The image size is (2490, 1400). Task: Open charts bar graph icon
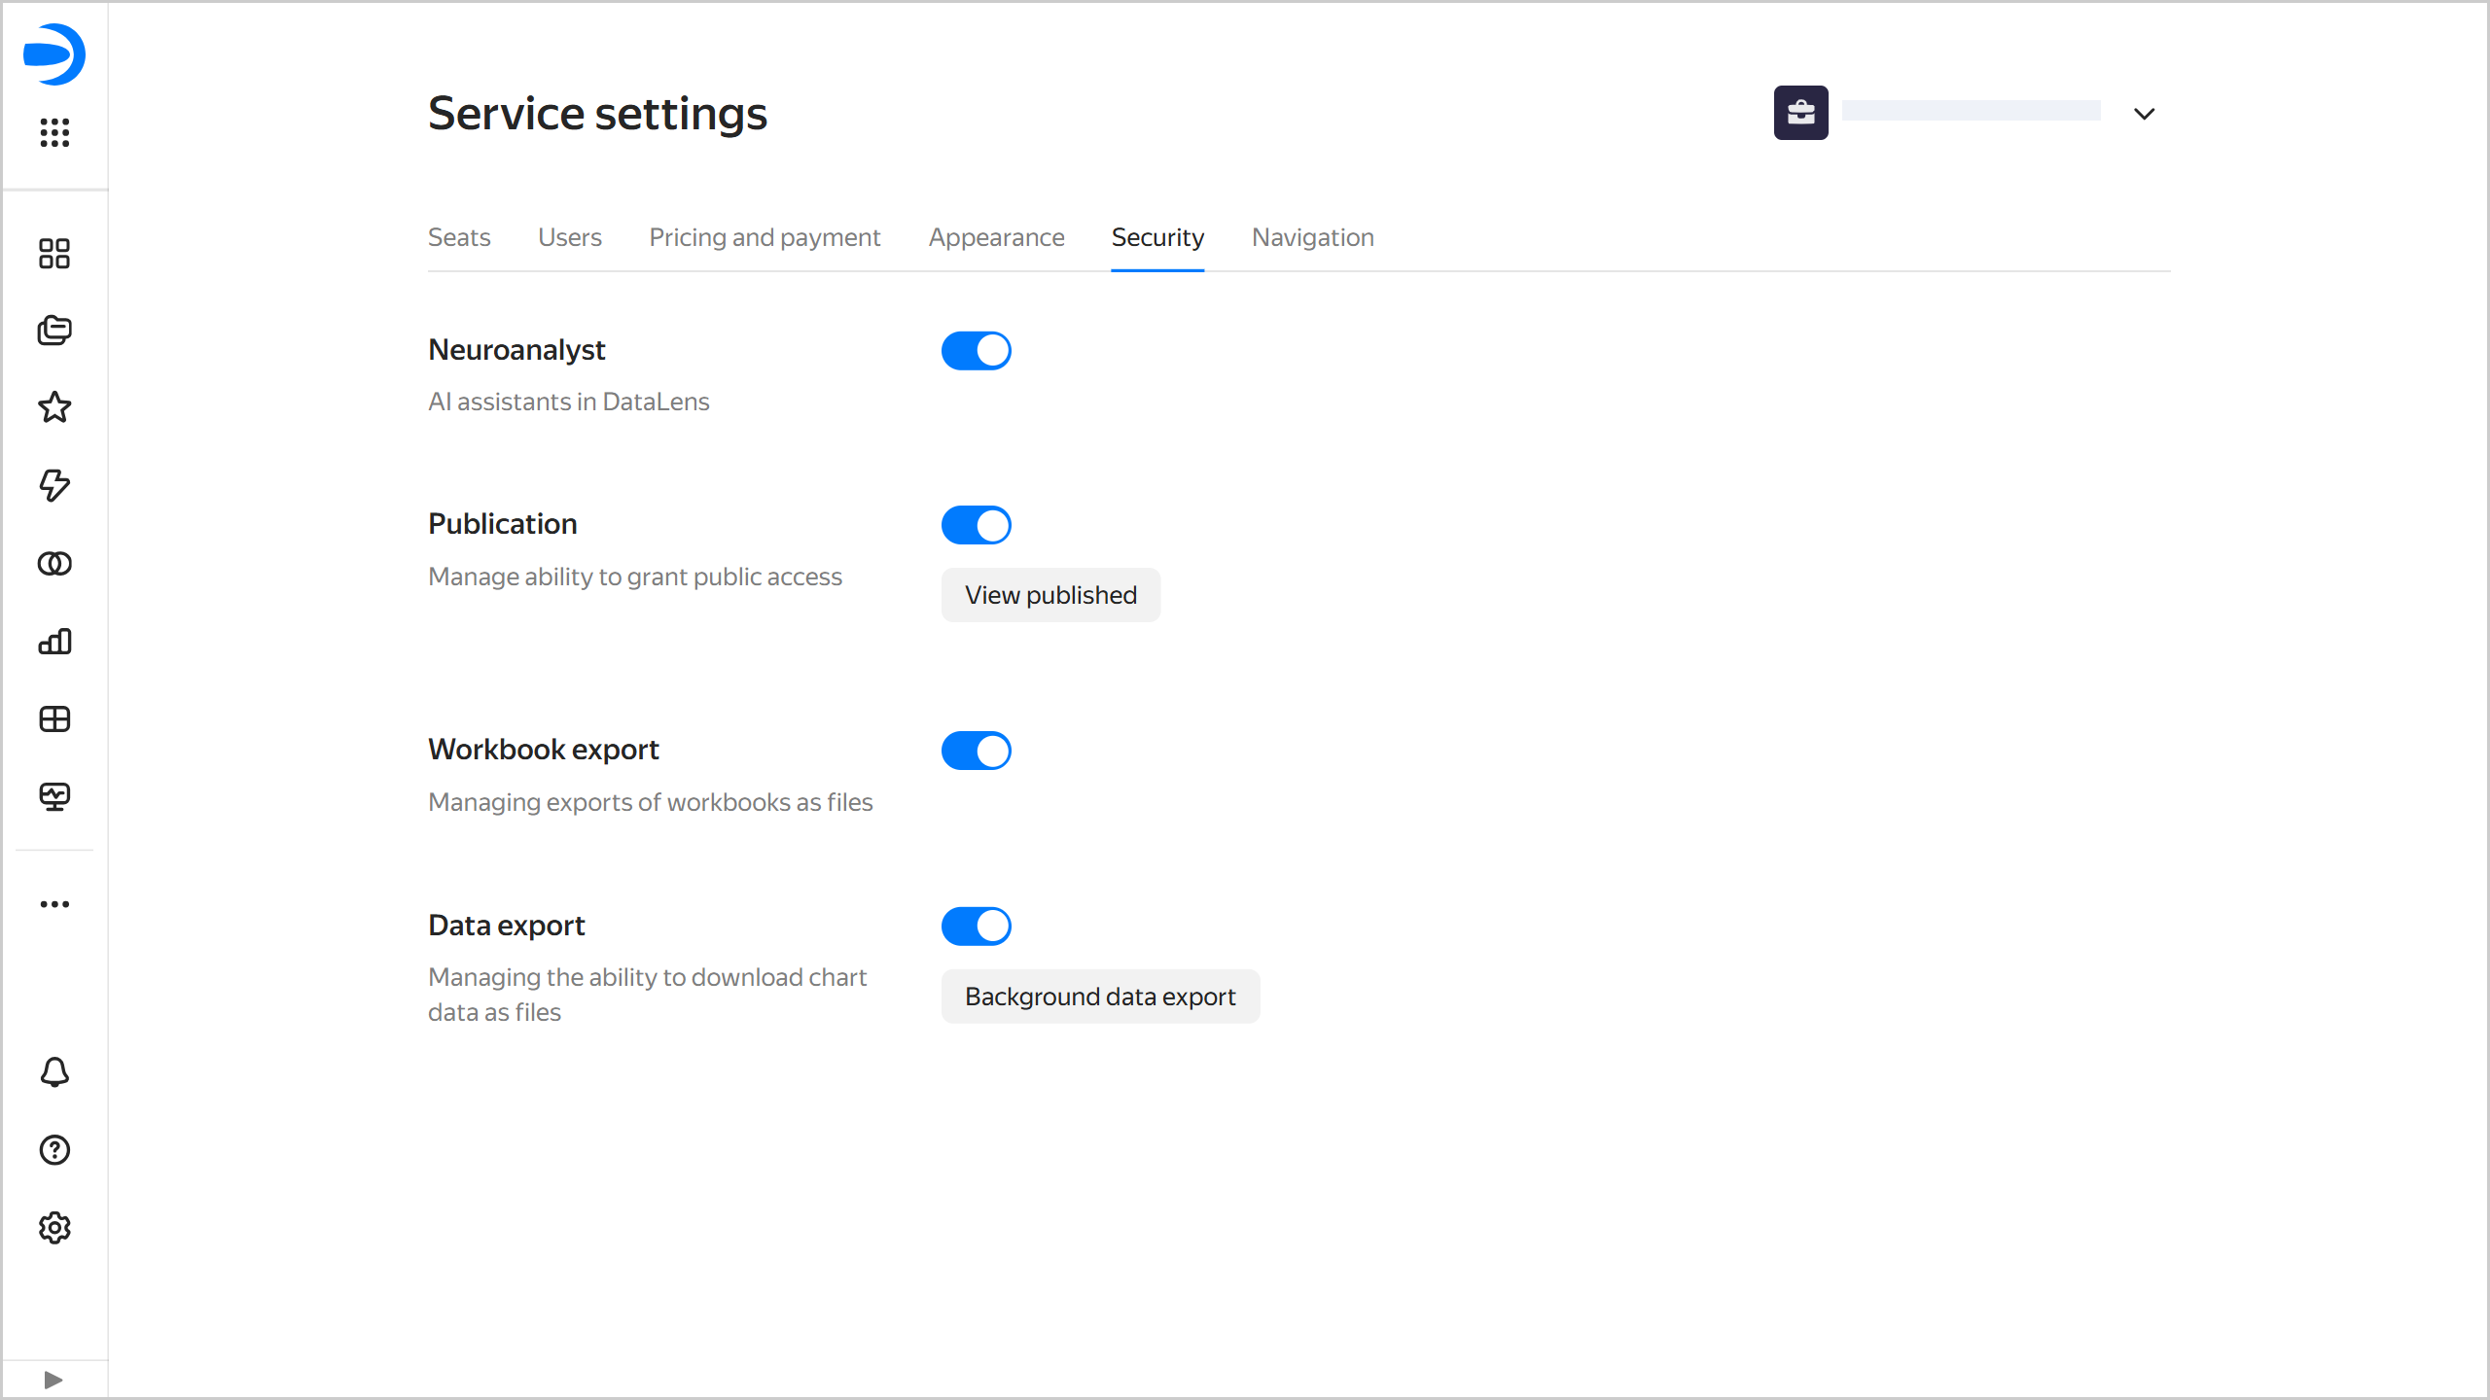pos(54,642)
